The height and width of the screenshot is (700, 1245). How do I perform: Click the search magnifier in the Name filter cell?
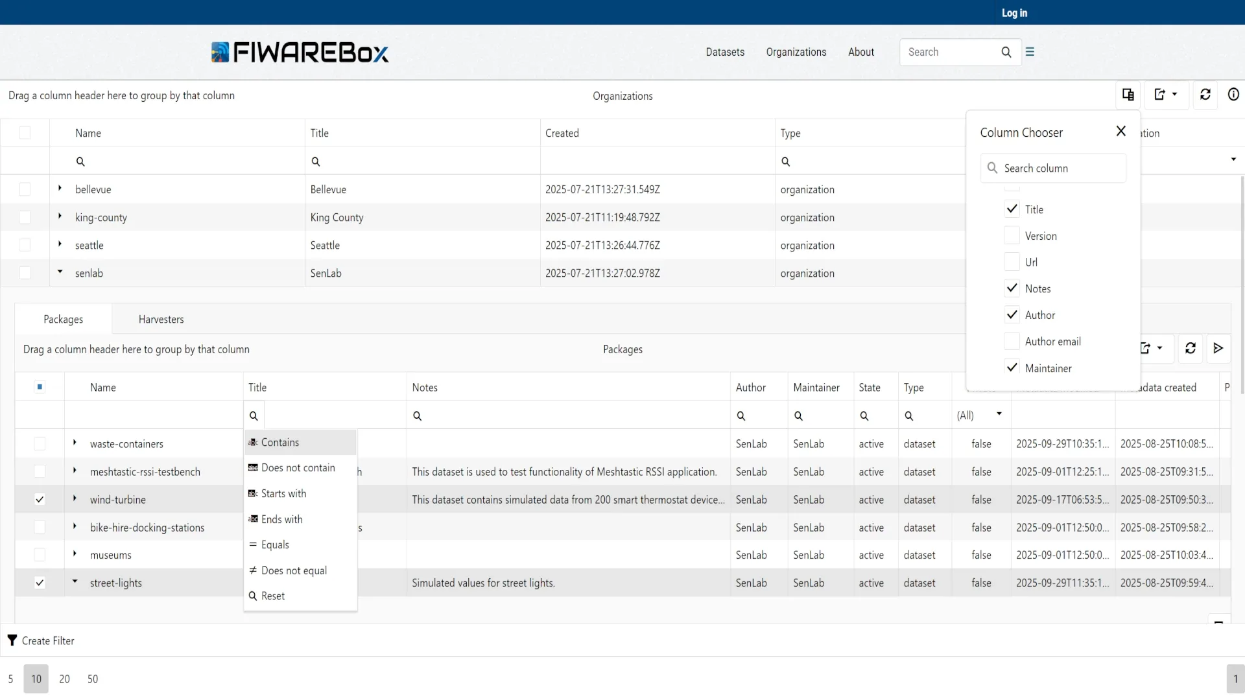point(80,161)
